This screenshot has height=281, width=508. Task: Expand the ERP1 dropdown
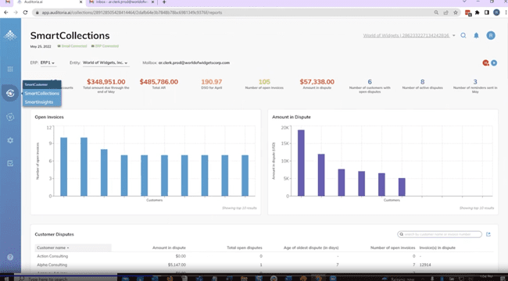[x=48, y=62]
